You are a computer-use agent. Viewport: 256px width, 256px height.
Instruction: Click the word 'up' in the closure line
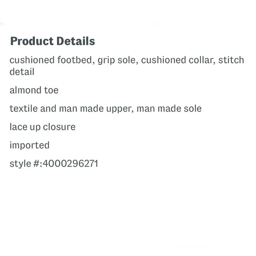35,128
